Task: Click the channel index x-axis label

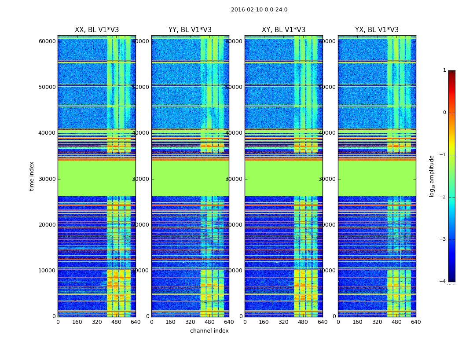Action: (209, 331)
